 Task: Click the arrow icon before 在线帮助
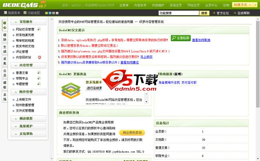point(235,13)
